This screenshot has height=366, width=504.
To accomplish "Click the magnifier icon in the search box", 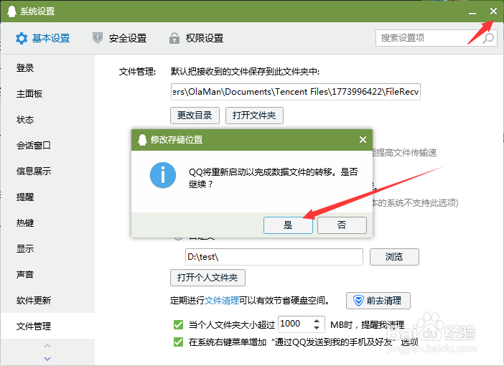I will (488, 38).
